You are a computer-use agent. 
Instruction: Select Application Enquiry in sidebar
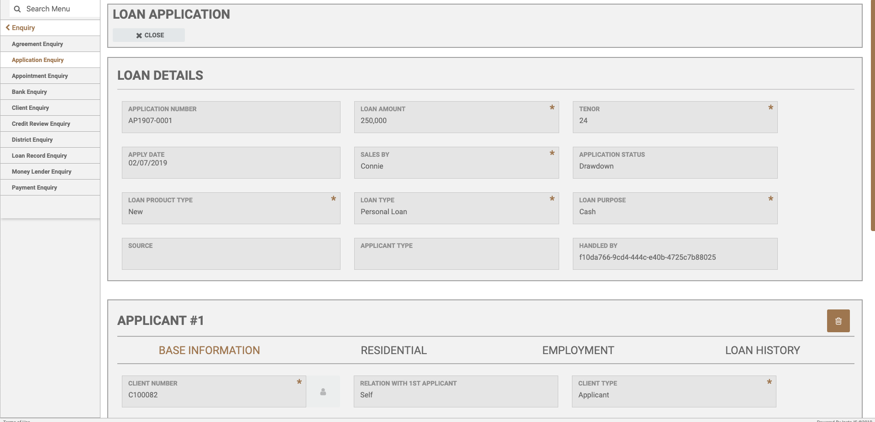[38, 60]
